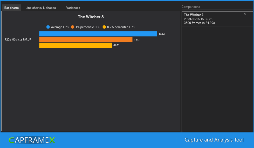Click the 720p Höchste FSRUP label
The image size is (254, 148).
tap(18, 39)
